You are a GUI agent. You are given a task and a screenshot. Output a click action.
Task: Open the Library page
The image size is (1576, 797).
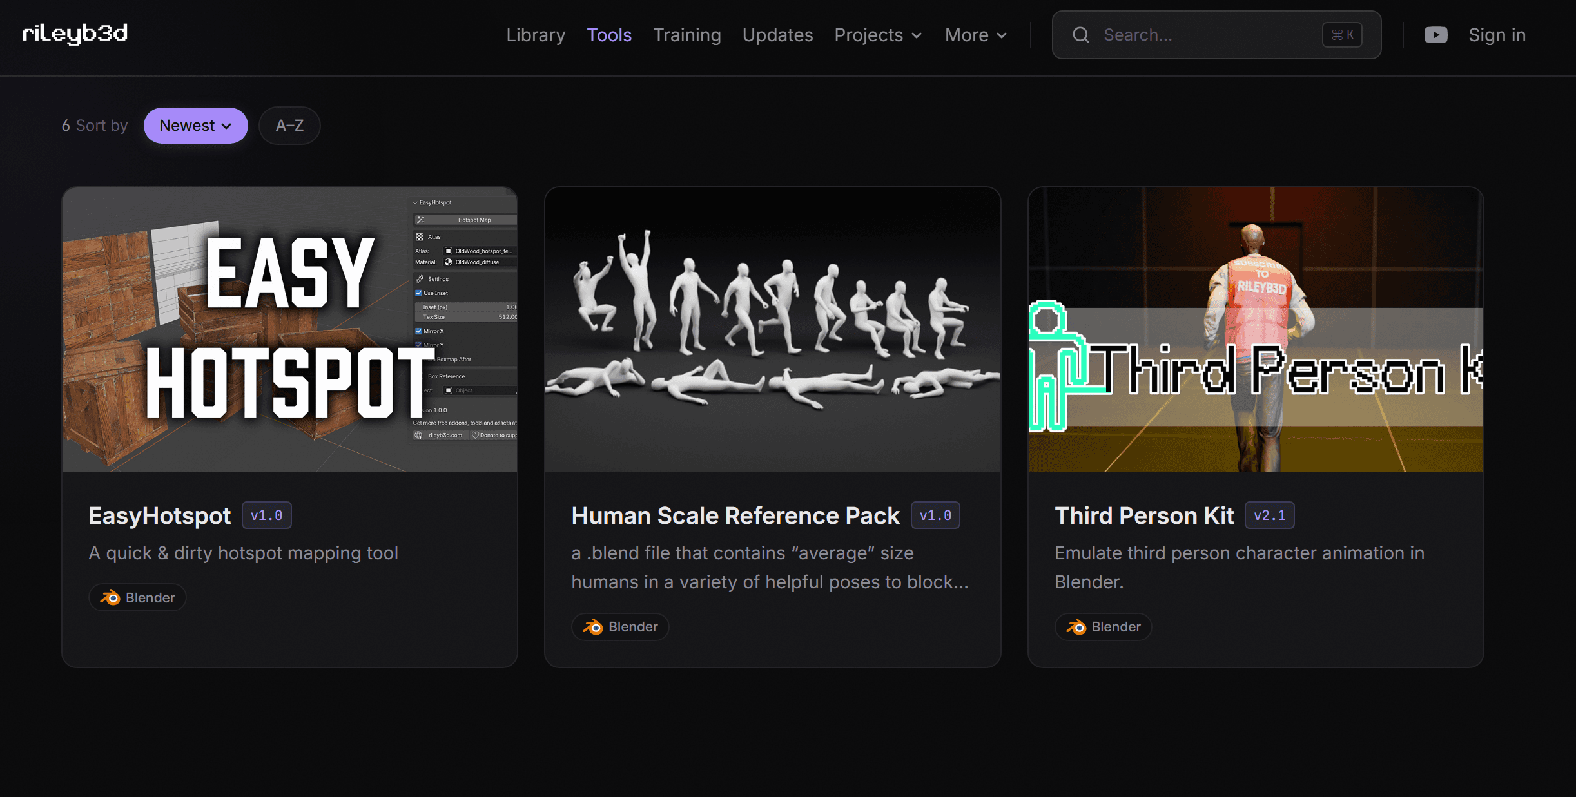[536, 35]
